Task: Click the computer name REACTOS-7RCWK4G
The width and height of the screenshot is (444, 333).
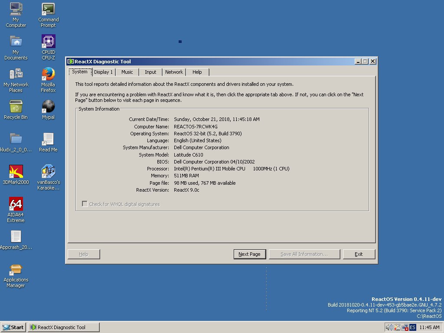Action: pyautogui.click(x=196, y=127)
